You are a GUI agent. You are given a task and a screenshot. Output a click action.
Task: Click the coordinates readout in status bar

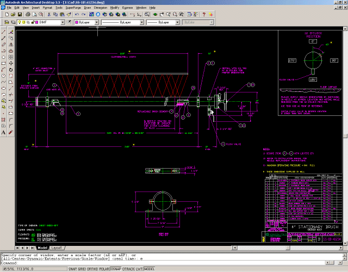coord(34,269)
